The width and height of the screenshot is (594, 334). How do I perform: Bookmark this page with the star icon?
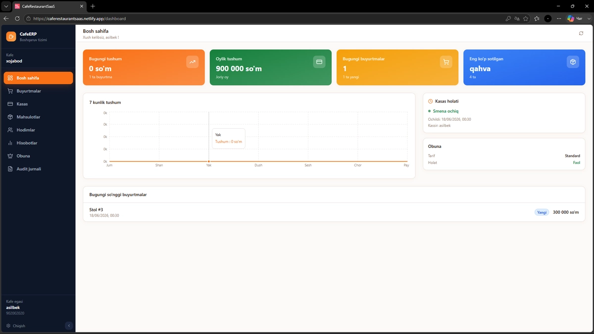coord(526,18)
